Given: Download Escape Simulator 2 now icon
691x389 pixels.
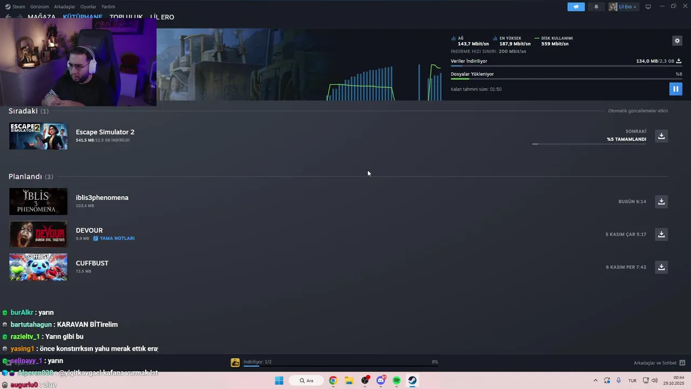Looking at the screenshot, I should click(x=661, y=136).
